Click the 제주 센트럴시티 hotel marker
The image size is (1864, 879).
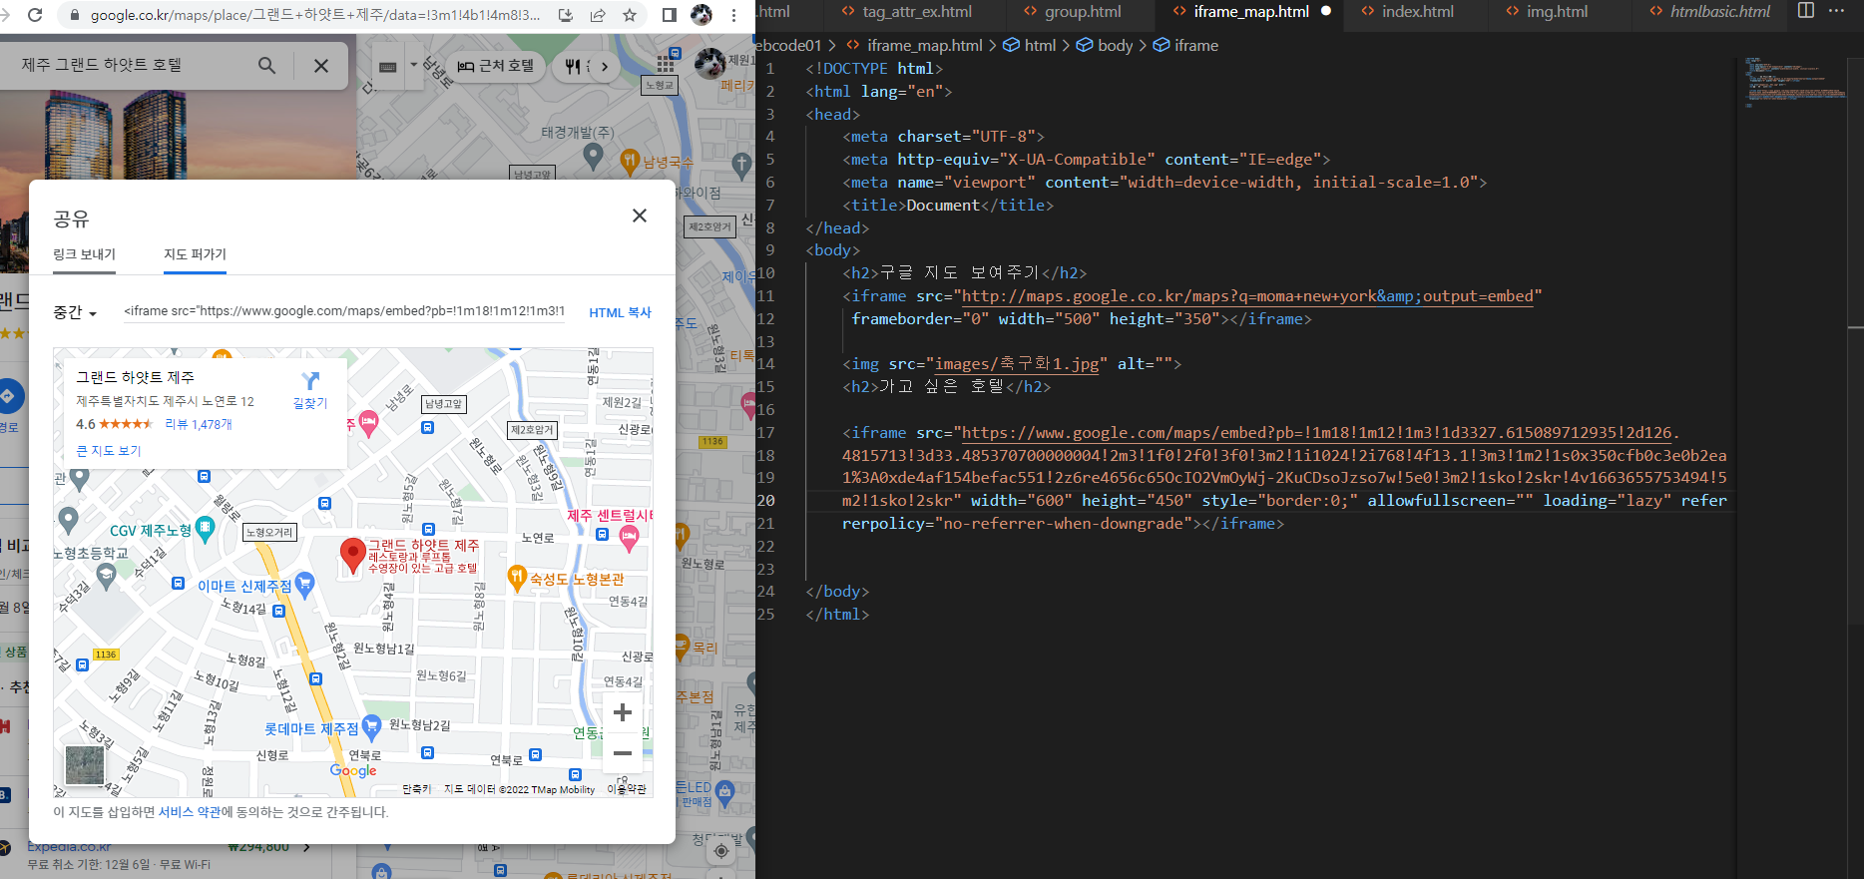coord(629,537)
